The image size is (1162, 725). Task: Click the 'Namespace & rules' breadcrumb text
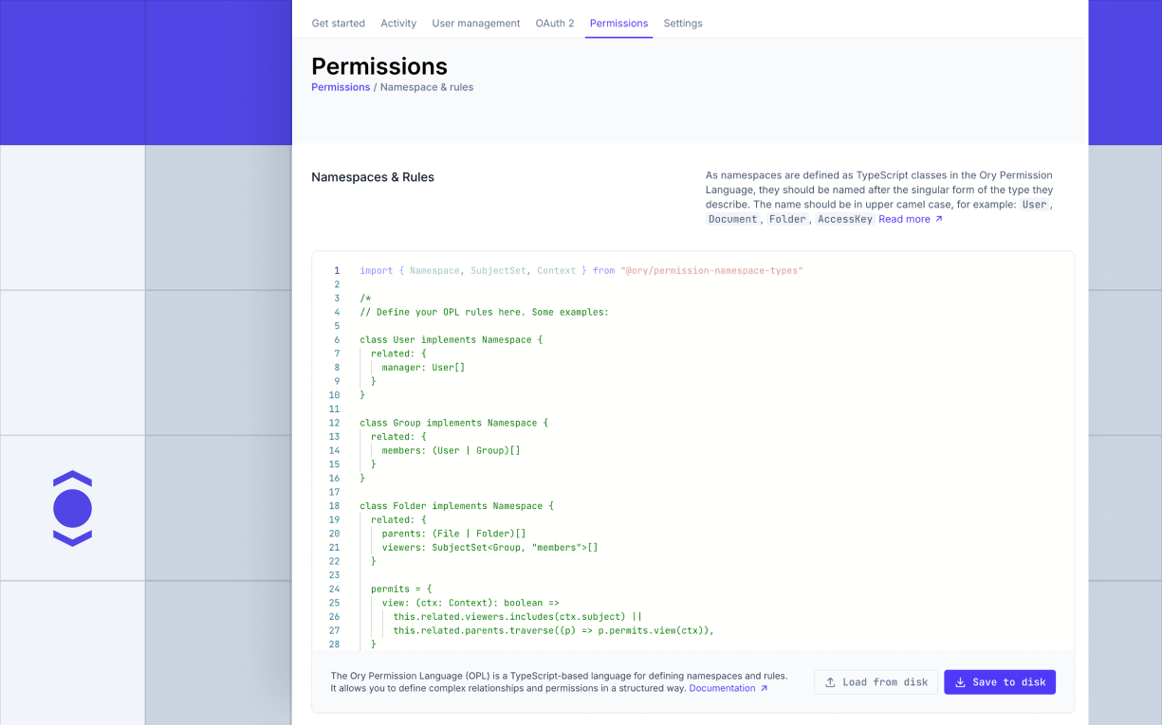click(427, 87)
